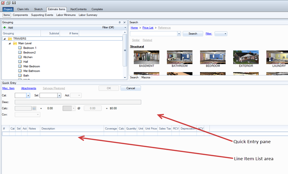This screenshot has height=174, width=288.
Task: Open the search box dropdown arrow
Action: 179,34
